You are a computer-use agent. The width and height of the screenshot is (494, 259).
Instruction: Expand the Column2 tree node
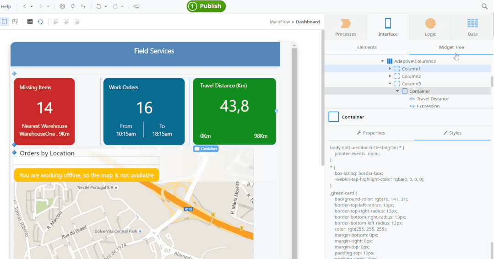pyautogui.click(x=390, y=76)
